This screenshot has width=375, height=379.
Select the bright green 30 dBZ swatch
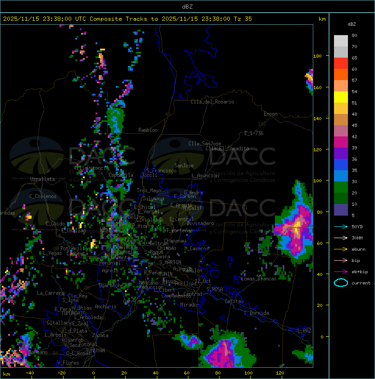point(341,187)
